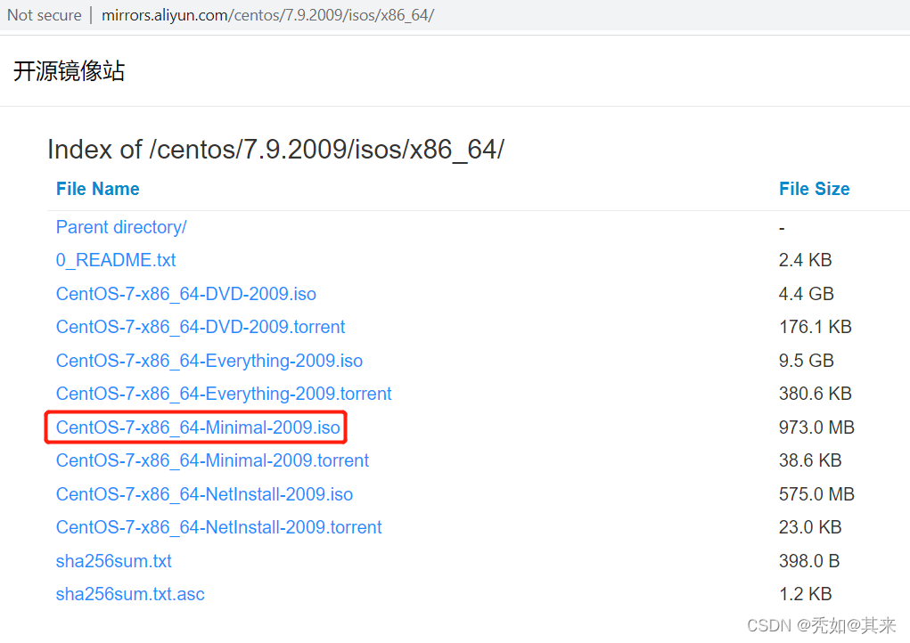
Task: Open CentOS-7-x86_64-Everything-2009.torrent link
Action: pyautogui.click(x=224, y=394)
